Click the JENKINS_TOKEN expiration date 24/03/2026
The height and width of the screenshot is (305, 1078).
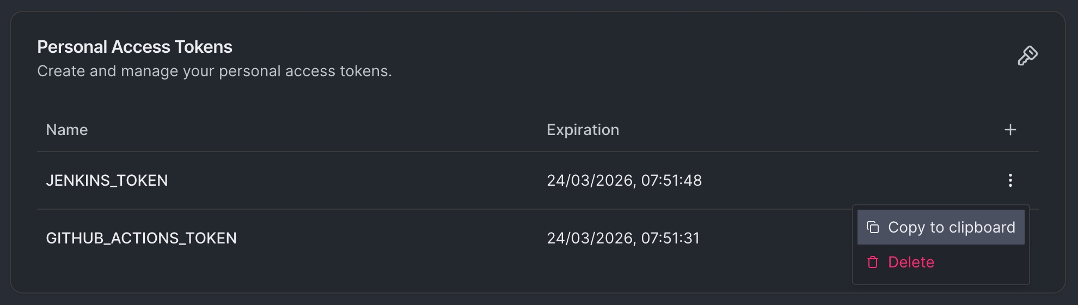[590, 180]
